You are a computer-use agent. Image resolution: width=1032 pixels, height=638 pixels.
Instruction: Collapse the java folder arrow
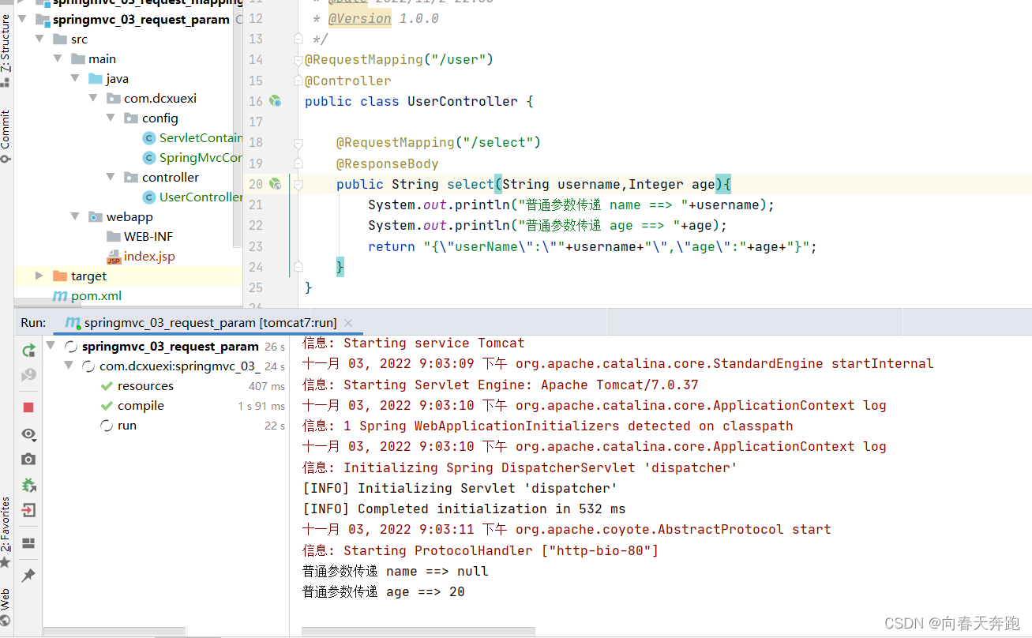76,78
